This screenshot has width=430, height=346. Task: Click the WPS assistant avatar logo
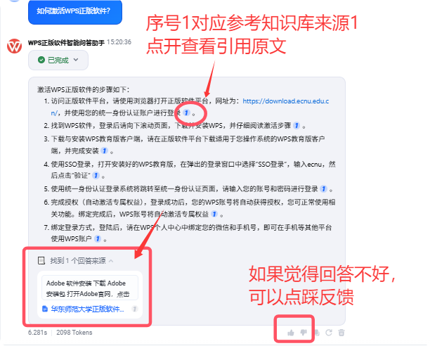coord(15,46)
